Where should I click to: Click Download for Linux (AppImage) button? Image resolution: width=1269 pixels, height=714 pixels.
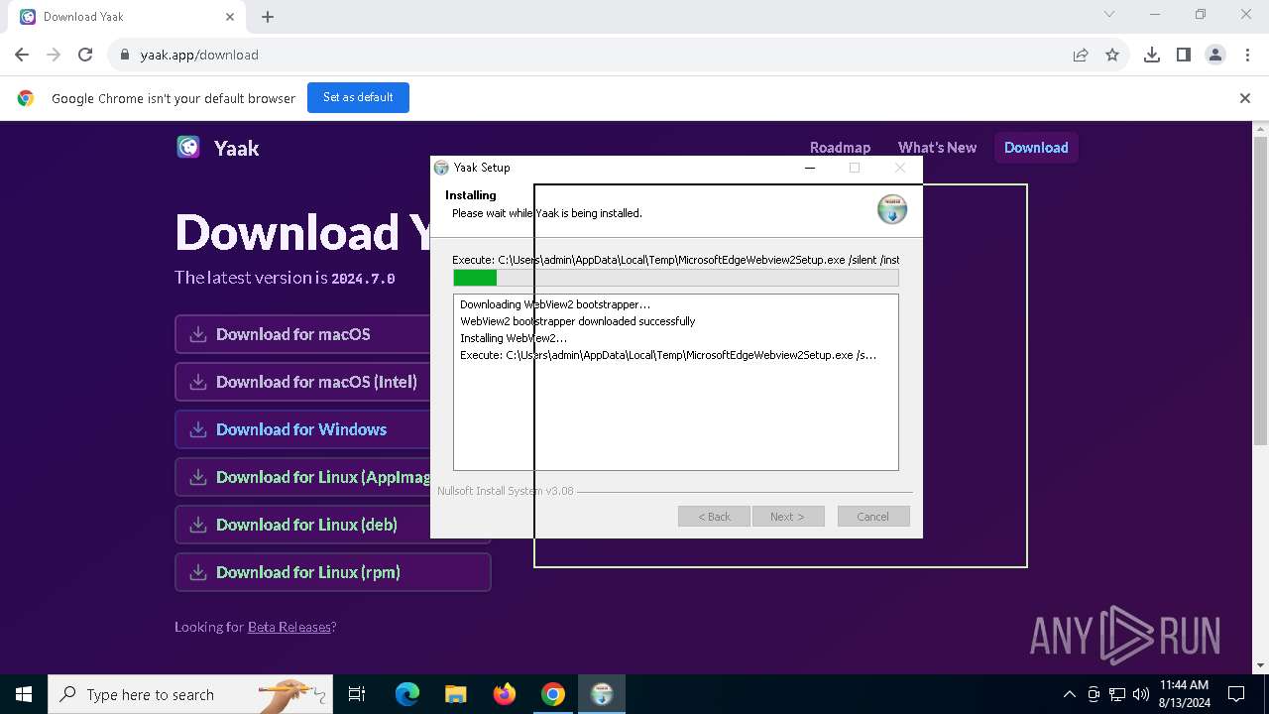click(x=302, y=477)
